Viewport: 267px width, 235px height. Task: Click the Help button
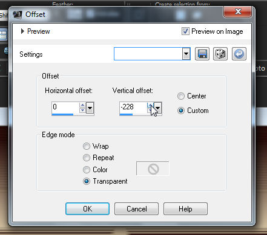click(x=185, y=209)
